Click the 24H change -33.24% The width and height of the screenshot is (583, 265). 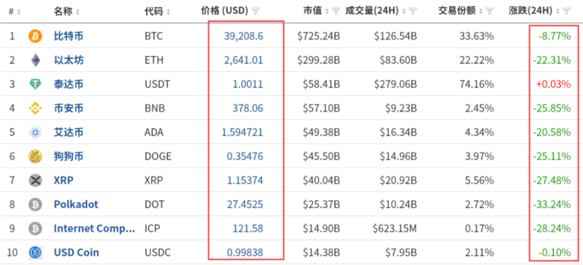point(552,204)
